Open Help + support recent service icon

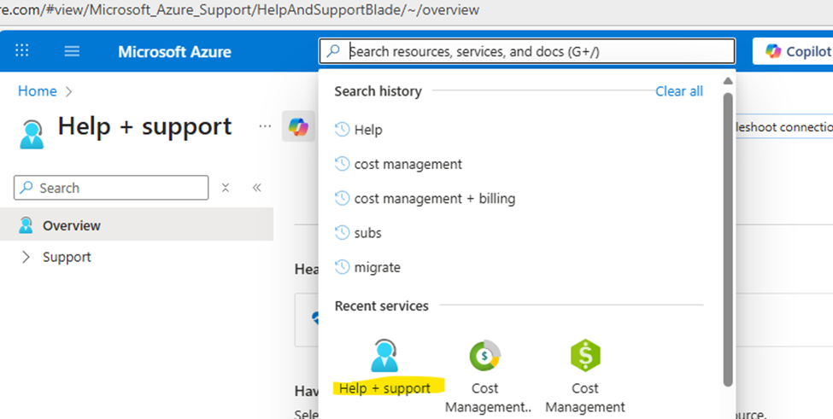384,355
